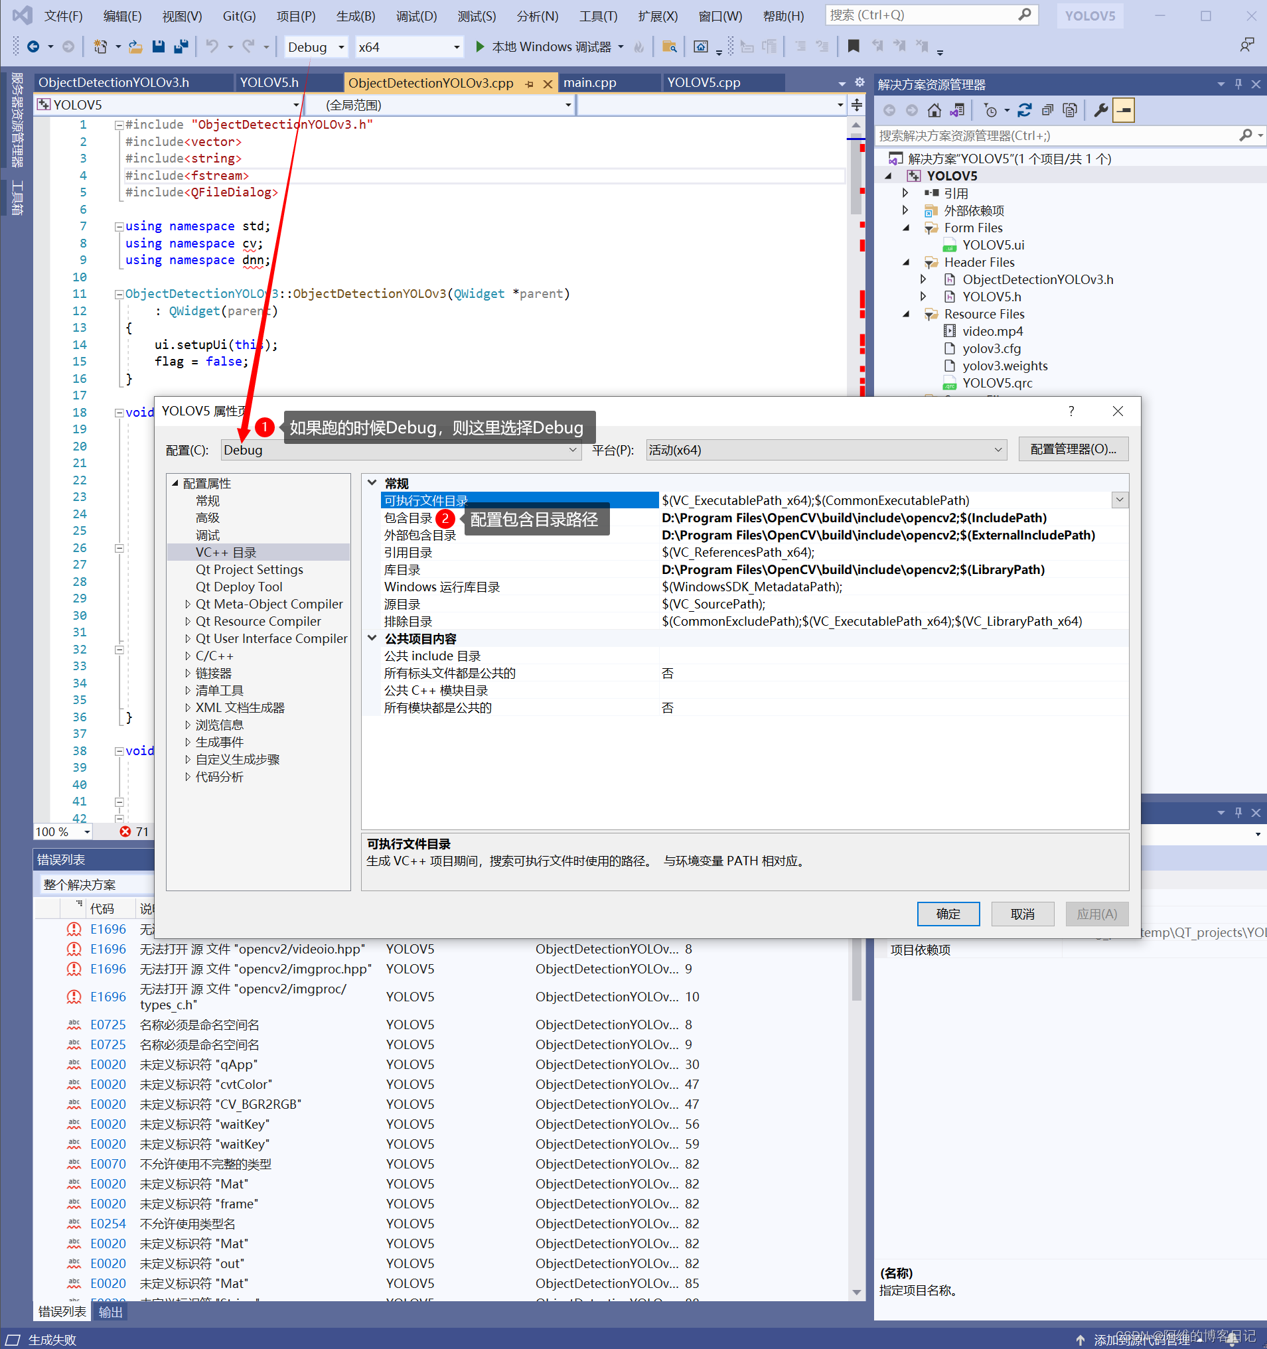Pin the ObjectDetectionYOLOv3.cpp tab
The width and height of the screenshot is (1267, 1349).
(530, 83)
